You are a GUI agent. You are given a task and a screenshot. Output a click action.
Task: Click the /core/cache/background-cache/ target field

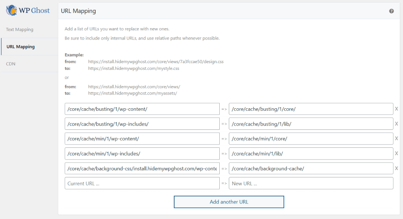(311, 168)
